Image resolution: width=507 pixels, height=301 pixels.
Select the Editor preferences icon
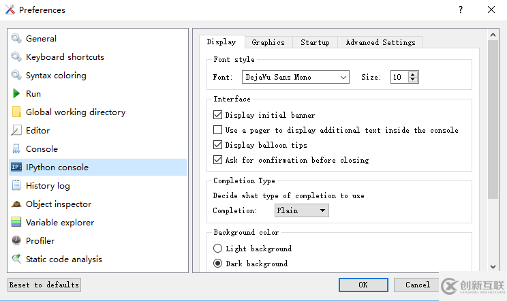pos(16,131)
